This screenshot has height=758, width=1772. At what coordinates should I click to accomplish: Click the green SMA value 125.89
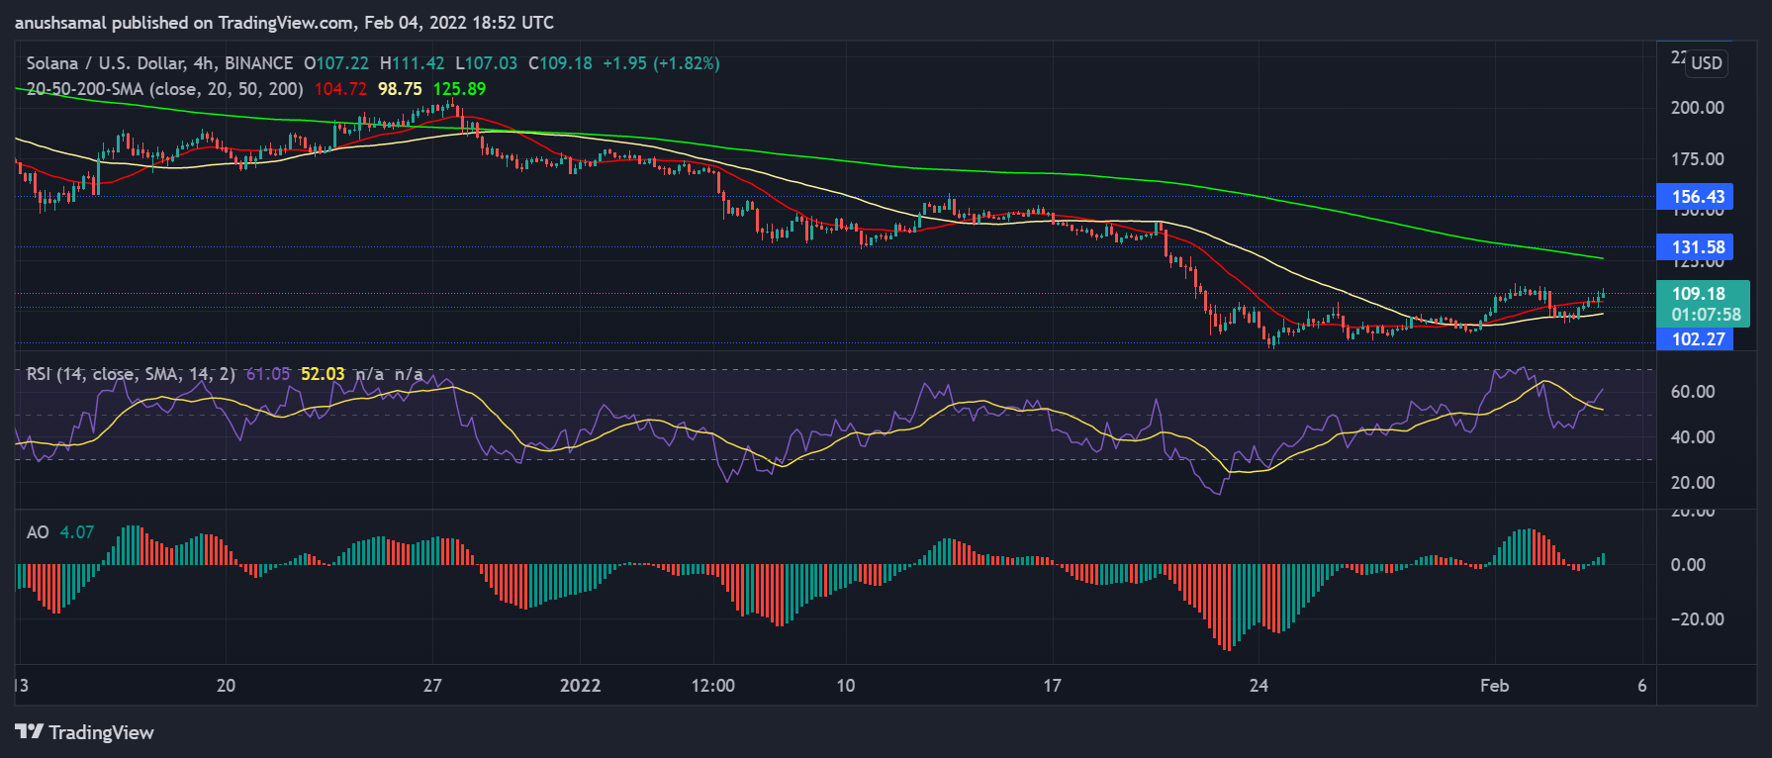coord(459,89)
